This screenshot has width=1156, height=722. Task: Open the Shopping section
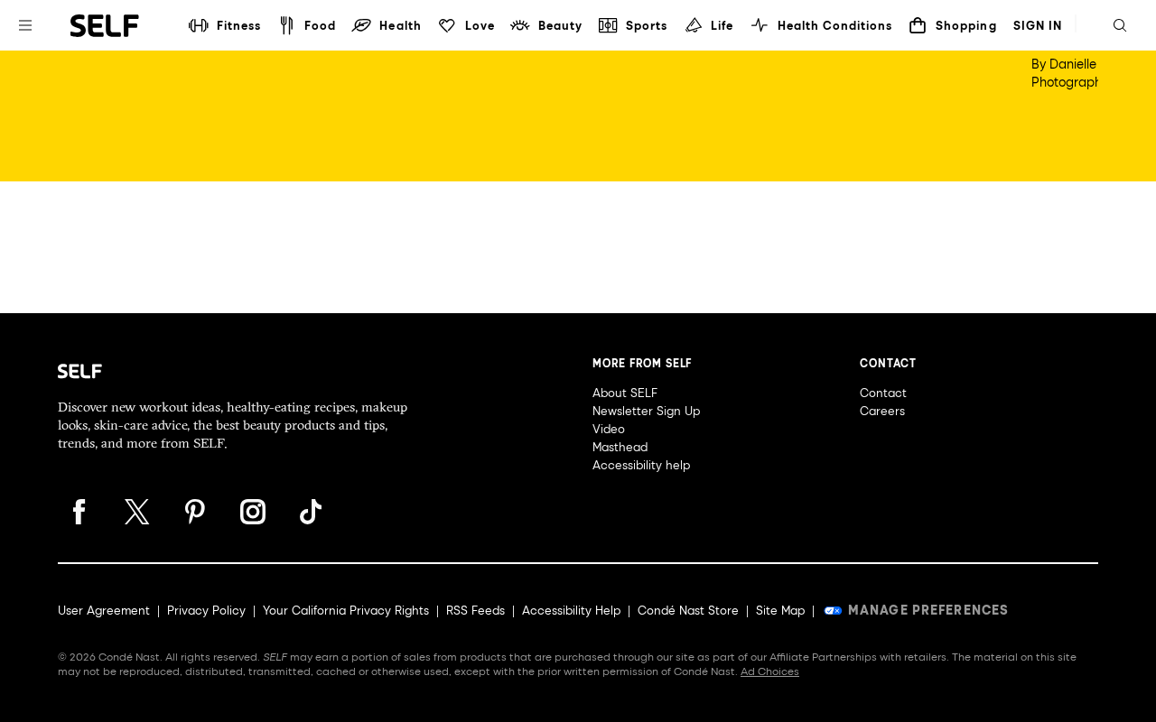(966, 25)
